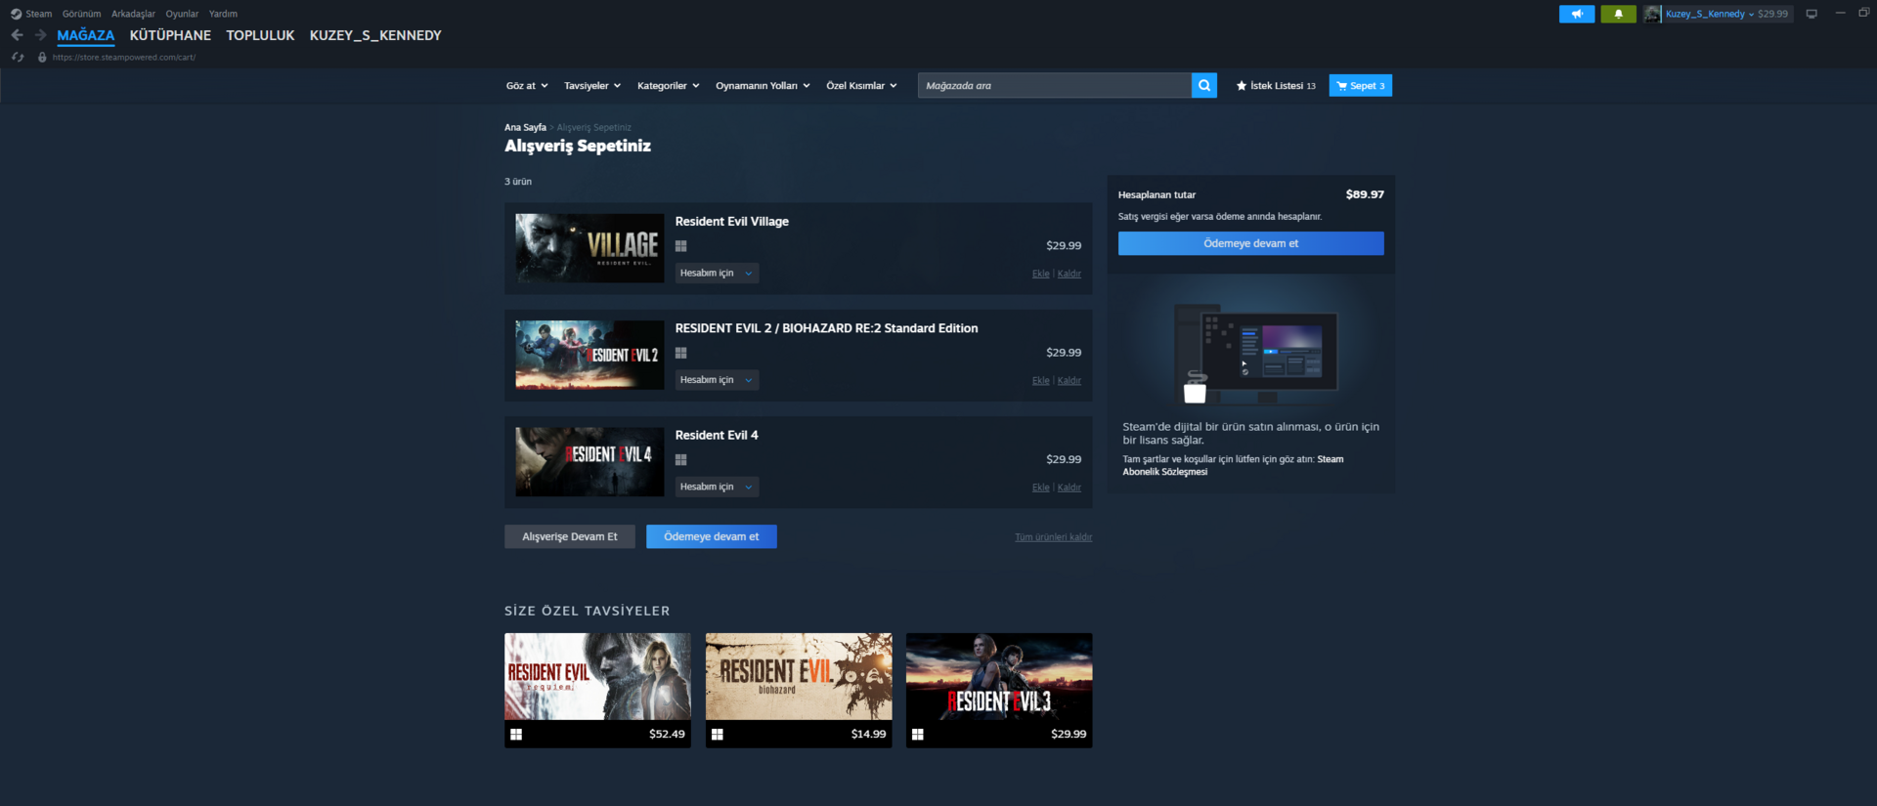Open the KUZEY_S_KENNEDY profile tab
This screenshot has width=1877, height=806.
coord(375,35)
